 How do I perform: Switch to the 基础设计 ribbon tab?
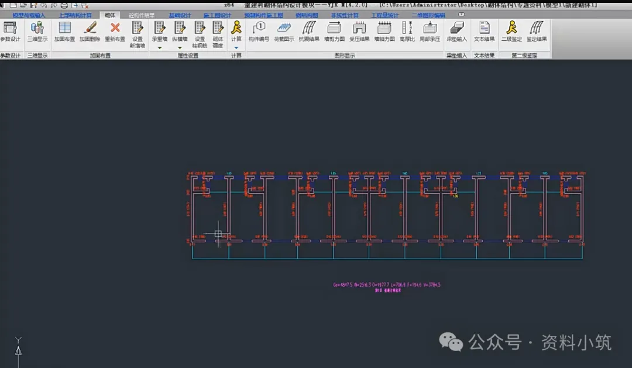tap(180, 15)
